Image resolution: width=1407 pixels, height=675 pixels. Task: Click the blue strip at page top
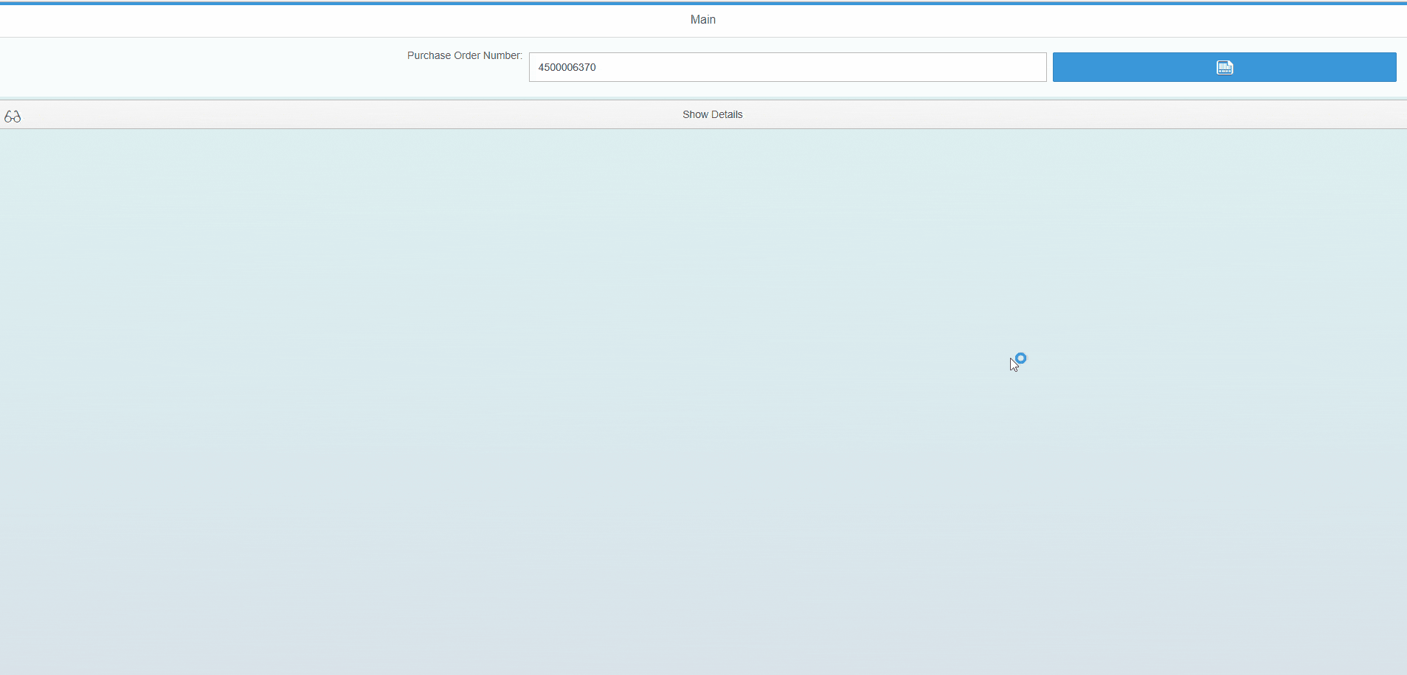click(703, 3)
